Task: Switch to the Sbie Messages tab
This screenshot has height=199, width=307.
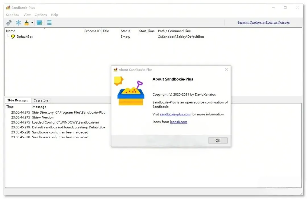Action: [x=18, y=100]
